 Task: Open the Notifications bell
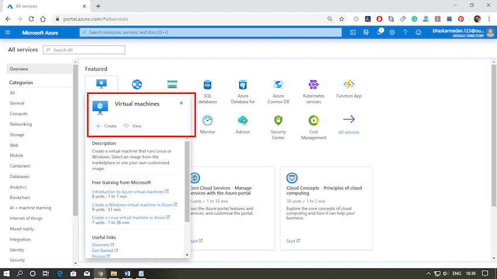pyautogui.click(x=379, y=32)
